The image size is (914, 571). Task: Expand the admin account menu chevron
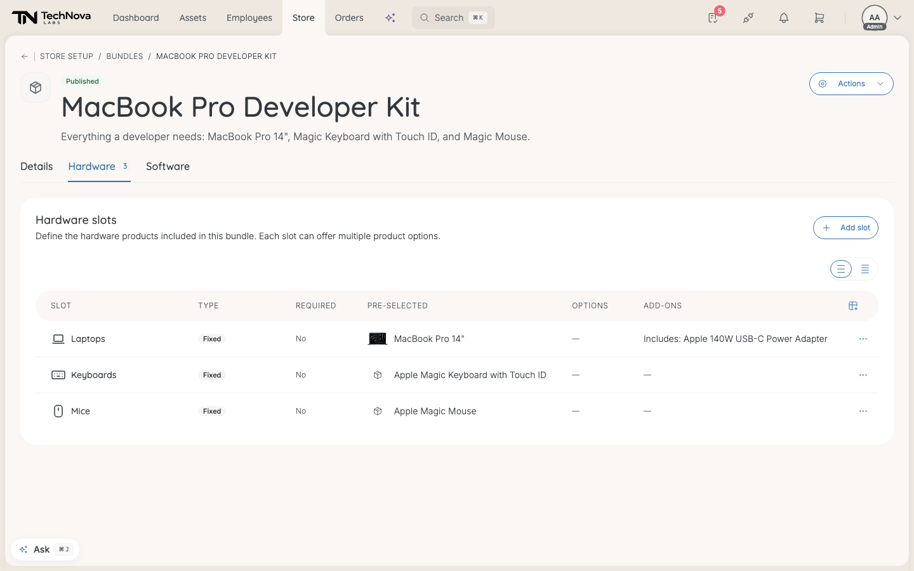coord(897,18)
